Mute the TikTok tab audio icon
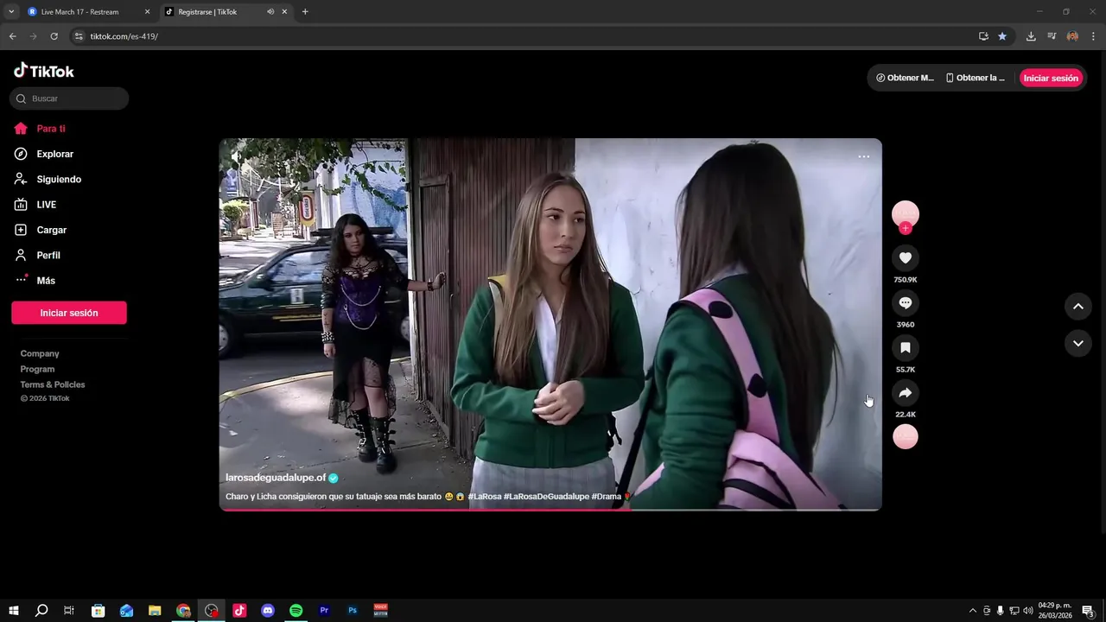This screenshot has width=1106, height=622. (x=270, y=12)
